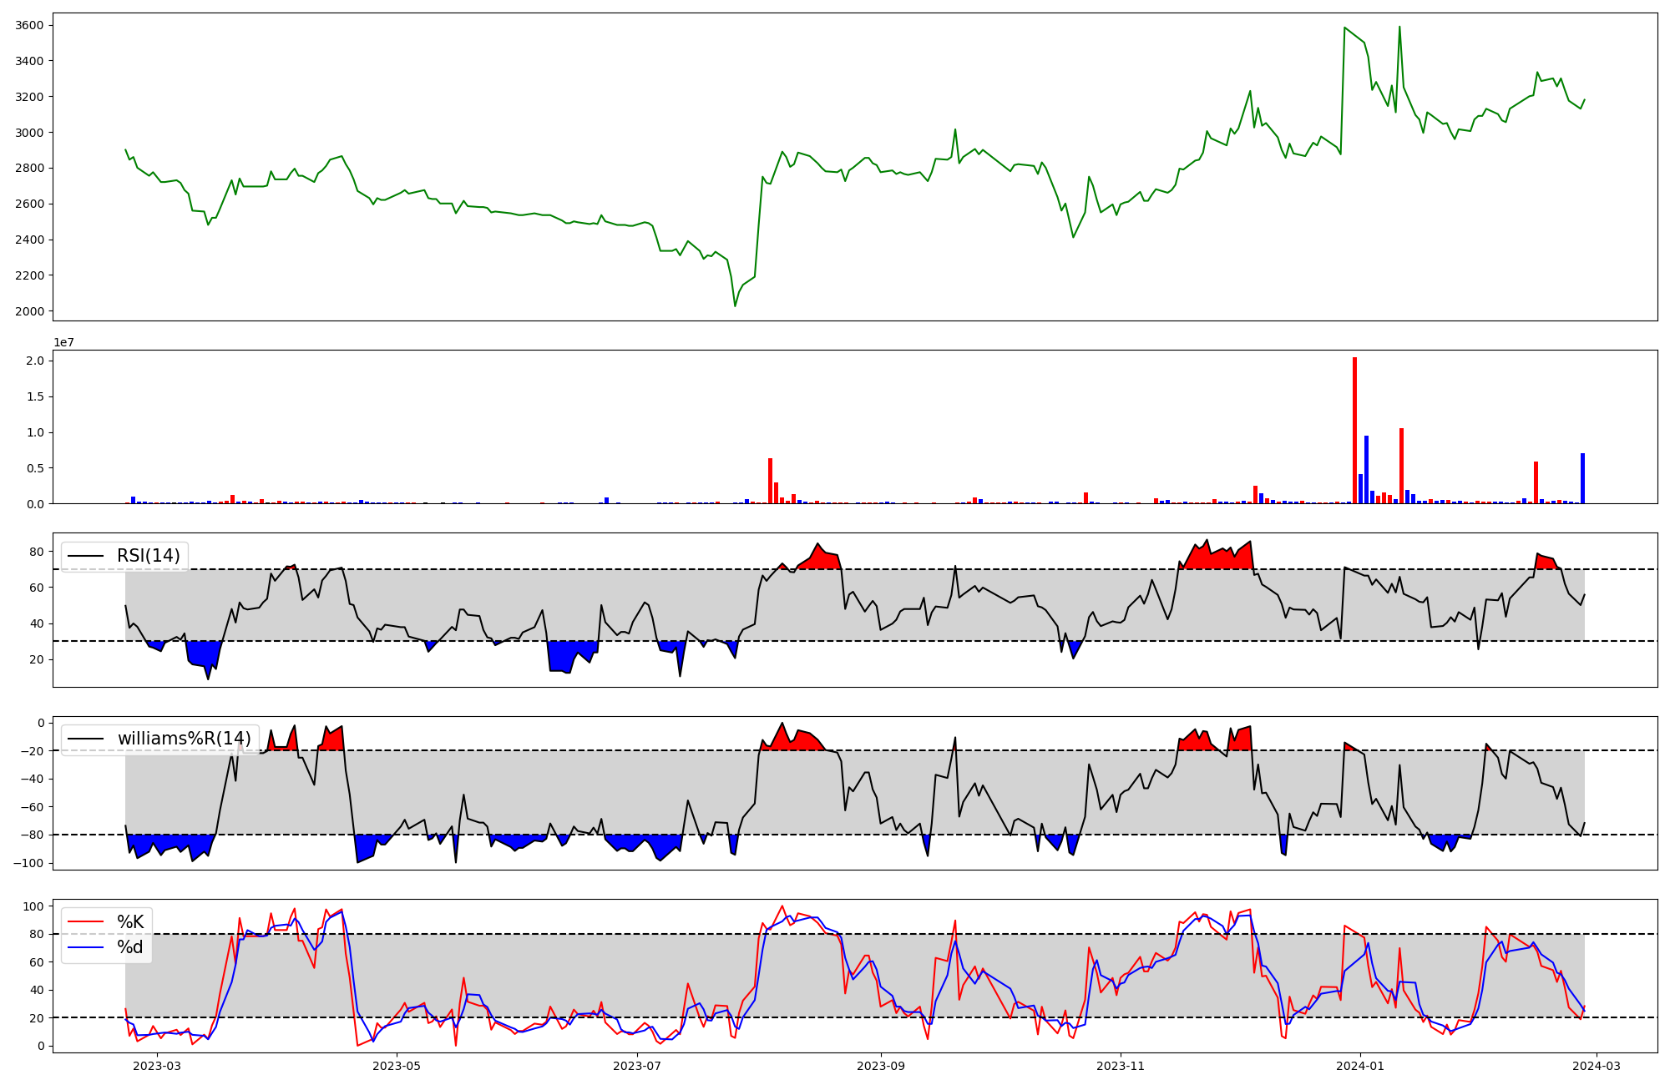Image resolution: width=1670 pixels, height=1085 pixels.
Task: Select the 2024-01 date axis label
Action: pyautogui.click(x=1360, y=1066)
